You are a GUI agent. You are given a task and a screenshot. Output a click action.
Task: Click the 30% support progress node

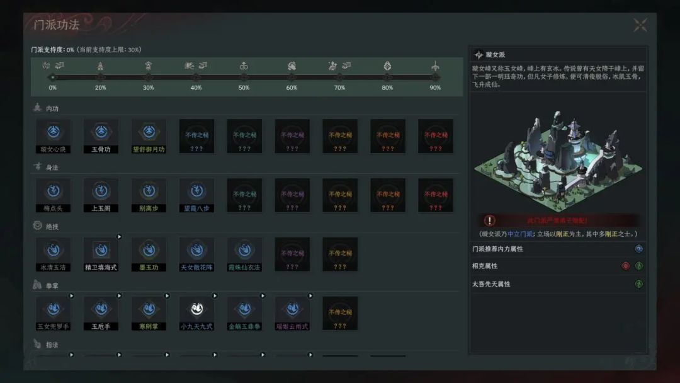[149, 77]
